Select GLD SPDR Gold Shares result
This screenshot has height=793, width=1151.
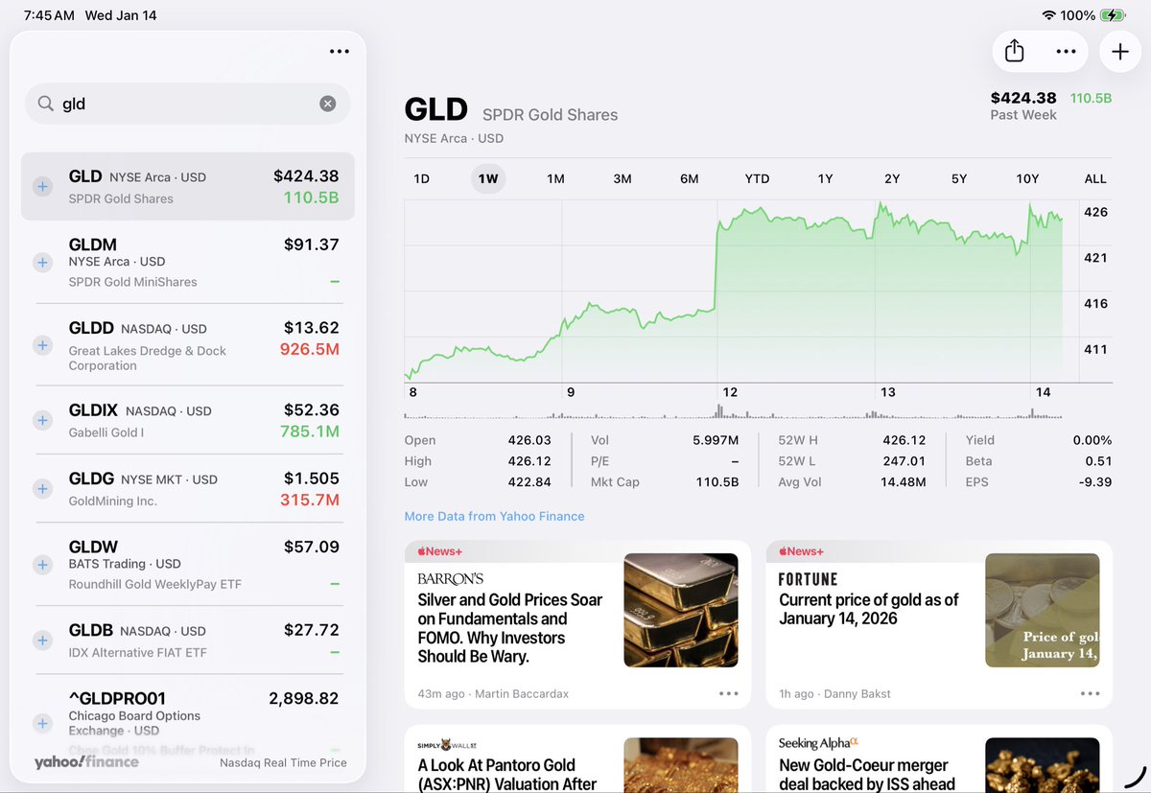(x=187, y=187)
